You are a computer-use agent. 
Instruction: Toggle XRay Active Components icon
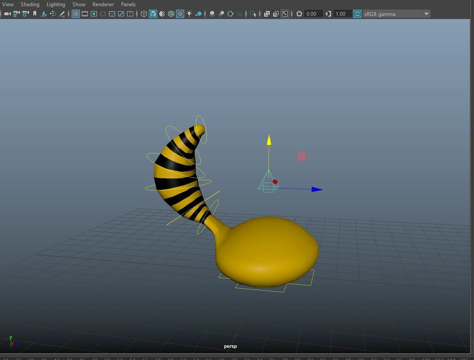pos(276,14)
